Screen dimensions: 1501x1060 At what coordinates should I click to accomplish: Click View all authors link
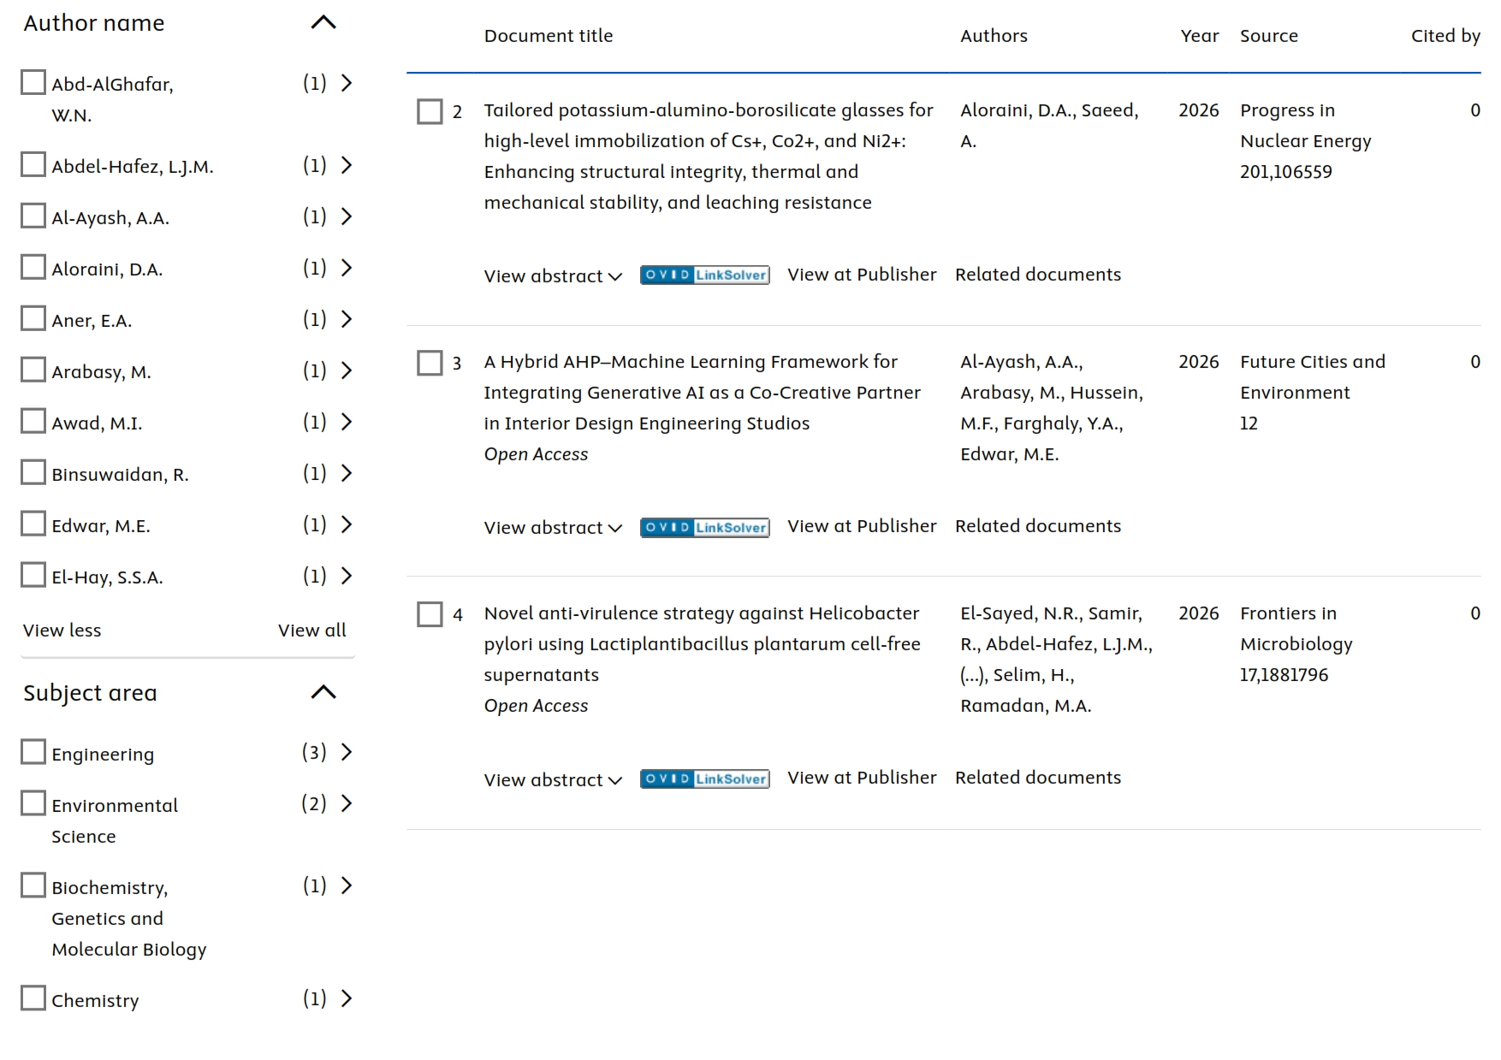(x=311, y=631)
